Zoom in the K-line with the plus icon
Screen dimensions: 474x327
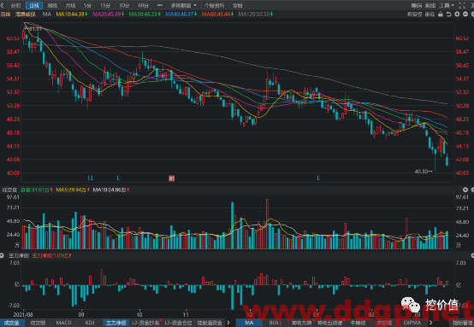[x=457, y=14]
